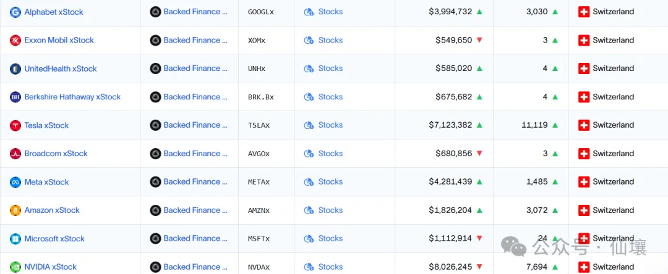Click Stocks category icon in Broadcom row
This screenshot has height=274, width=668.
coord(309,154)
